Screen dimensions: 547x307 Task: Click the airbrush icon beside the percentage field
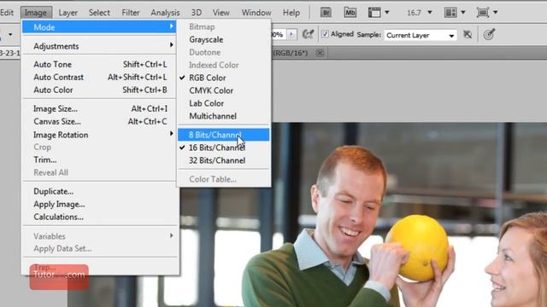pos(308,34)
